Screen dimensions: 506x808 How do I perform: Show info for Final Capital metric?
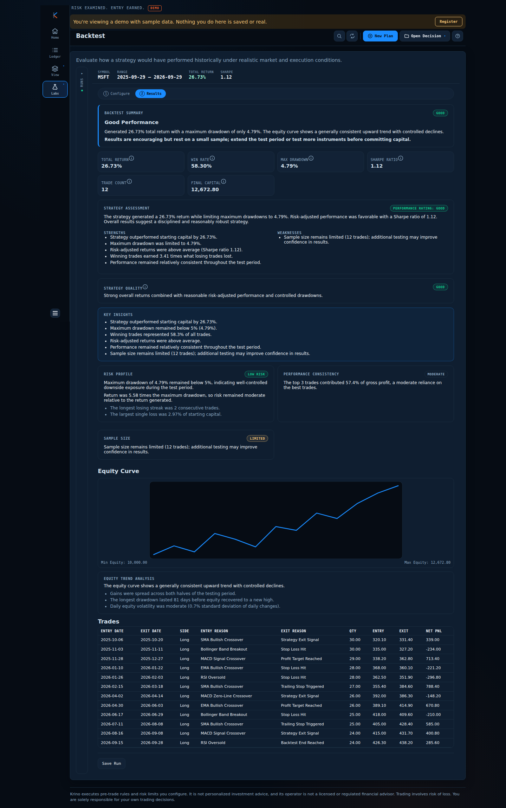click(x=223, y=182)
